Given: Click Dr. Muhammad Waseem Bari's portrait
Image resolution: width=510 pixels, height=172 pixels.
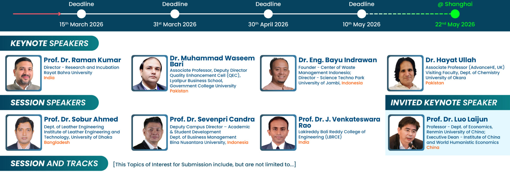Looking at the screenshot, I should tap(150, 73).
